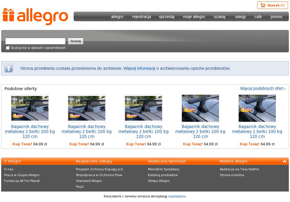Focus the search text field

click(x=35, y=41)
